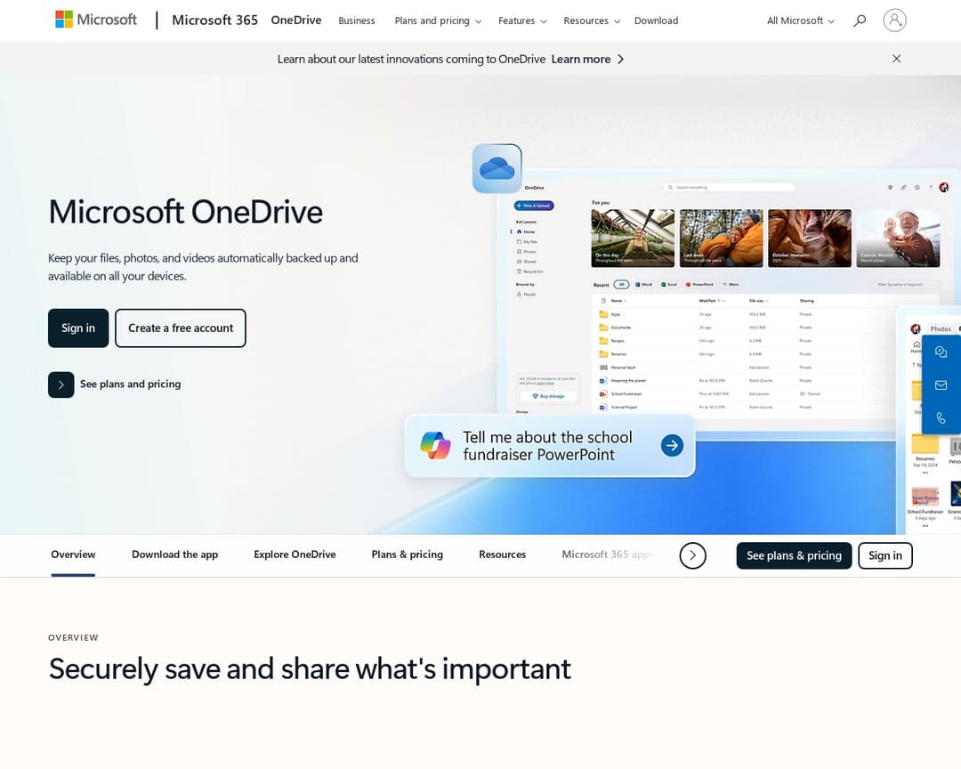Dismiss the OneDrive innovations banner
Screen dimensions: 961x769
tap(897, 59)
